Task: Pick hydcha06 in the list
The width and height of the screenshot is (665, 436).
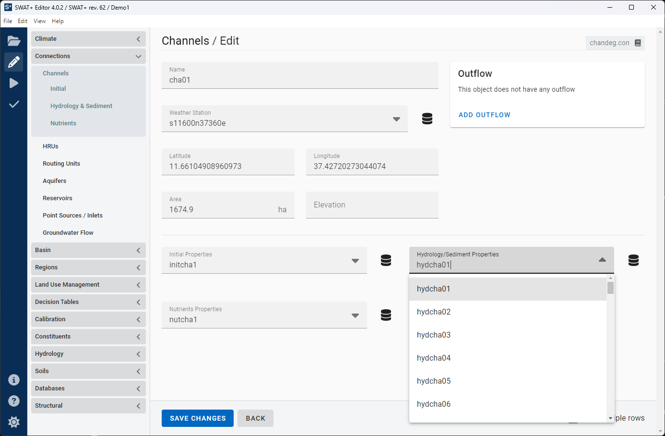Action: point(508,404)
